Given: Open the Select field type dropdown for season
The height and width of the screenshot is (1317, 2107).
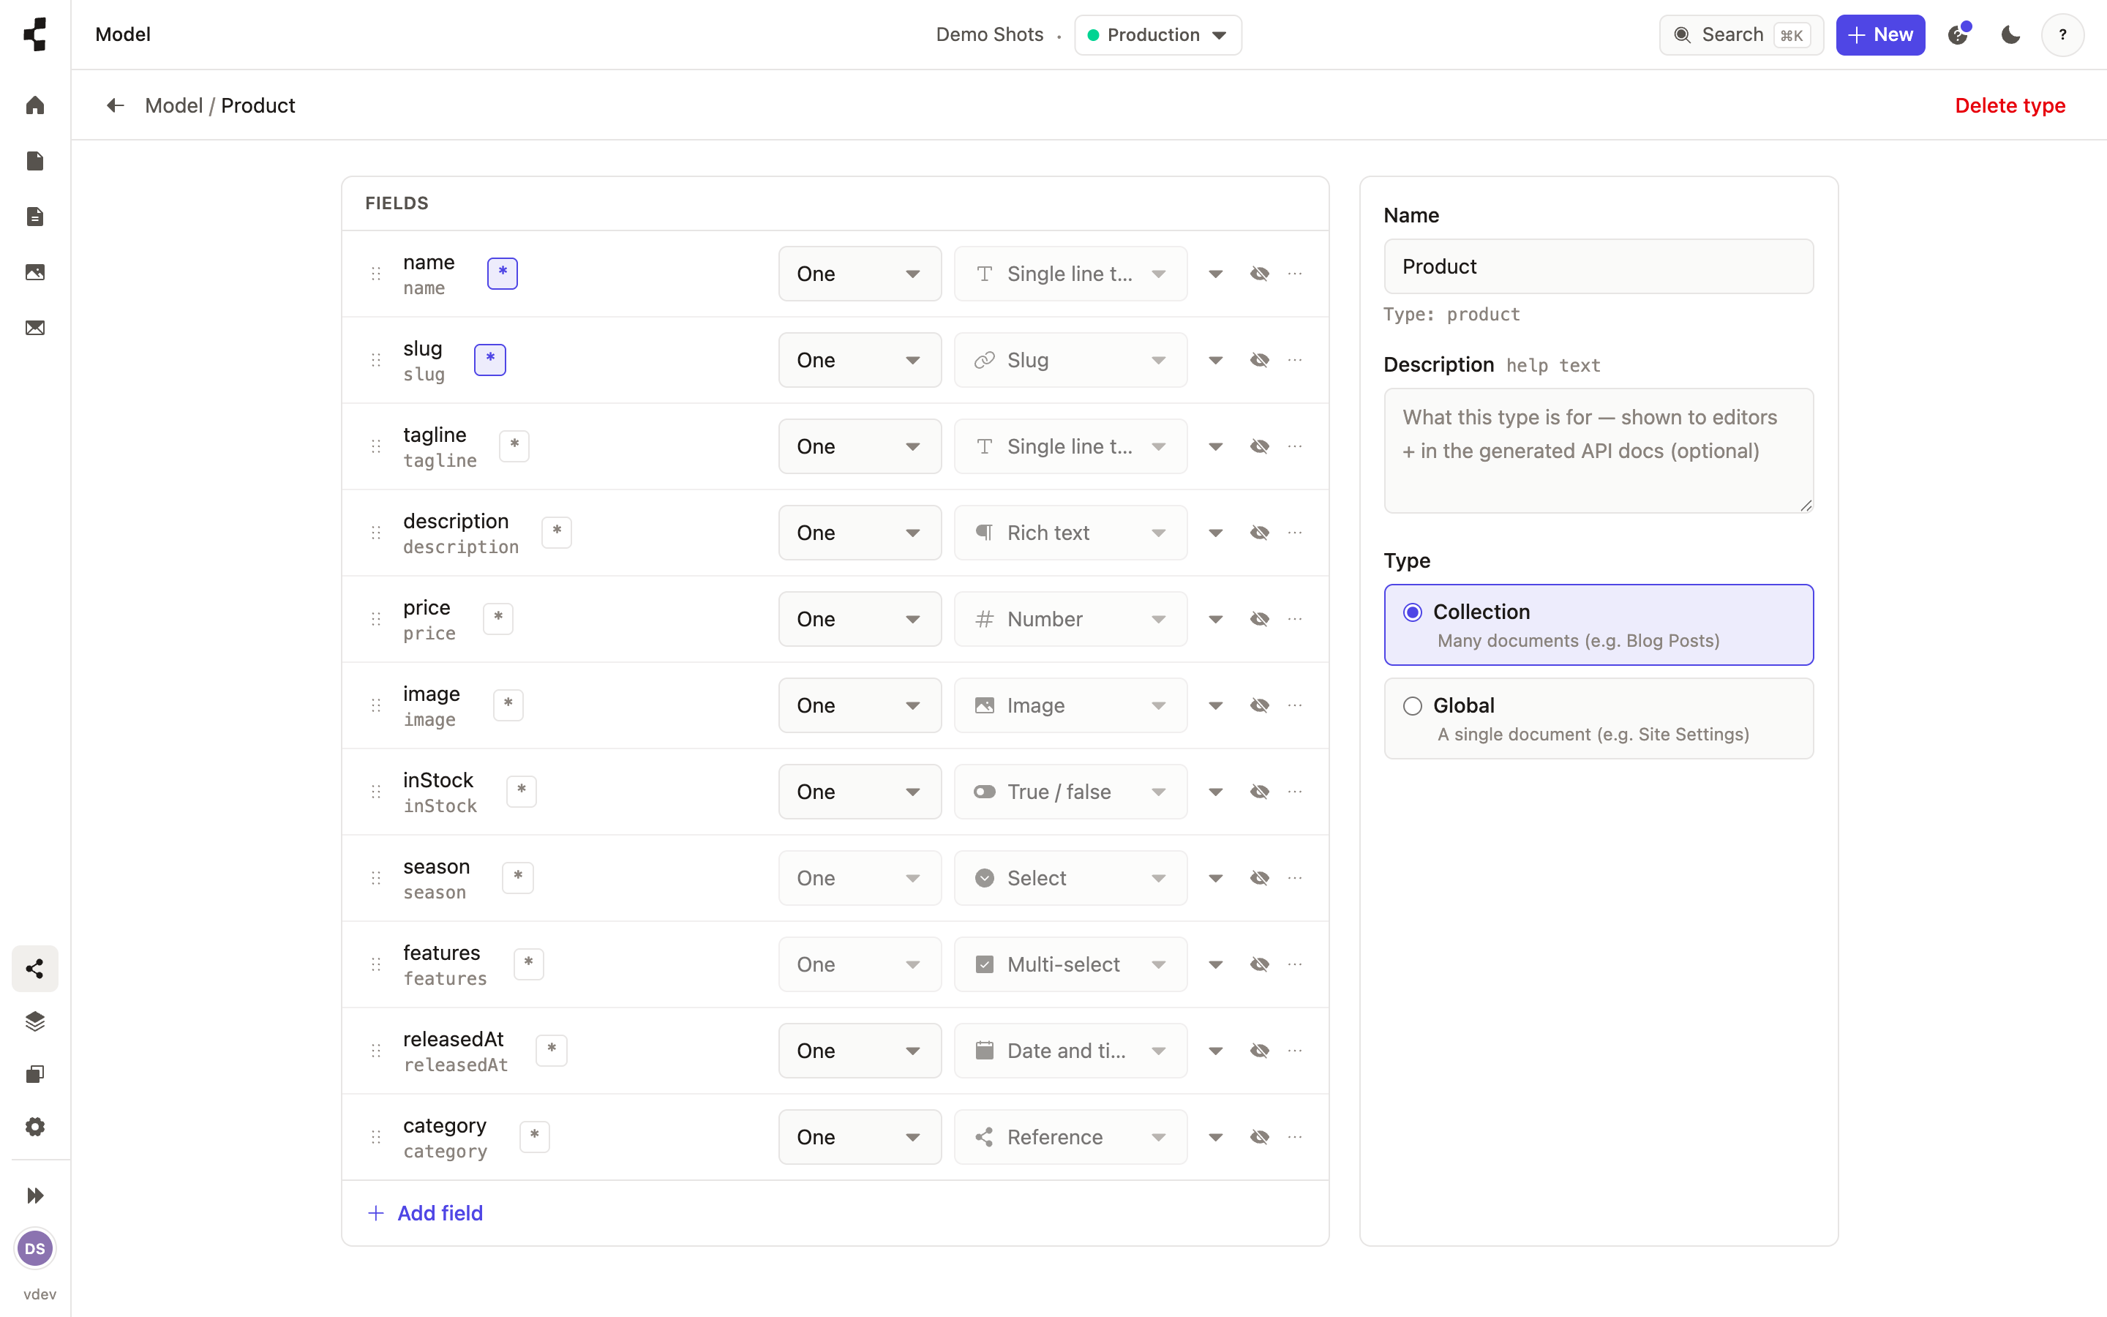Looking at the screenshot, I should point(1070,878).
